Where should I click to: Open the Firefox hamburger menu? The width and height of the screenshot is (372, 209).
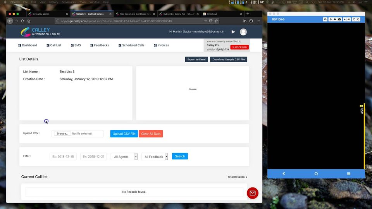[258, 21]
